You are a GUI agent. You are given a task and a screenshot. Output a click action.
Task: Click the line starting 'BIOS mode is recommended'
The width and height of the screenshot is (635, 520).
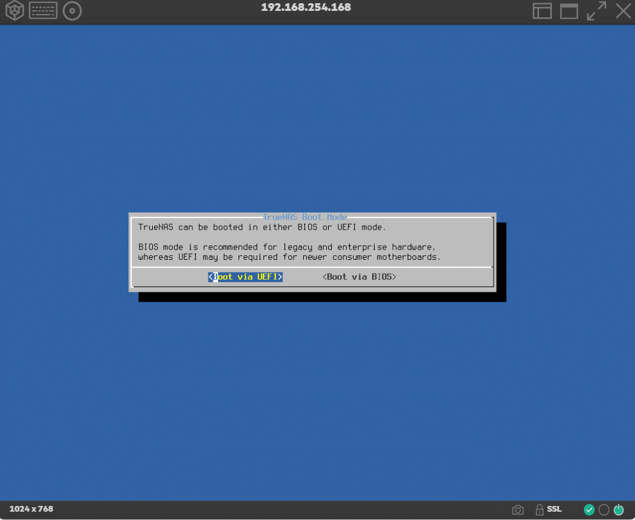(x=286, y=247)
